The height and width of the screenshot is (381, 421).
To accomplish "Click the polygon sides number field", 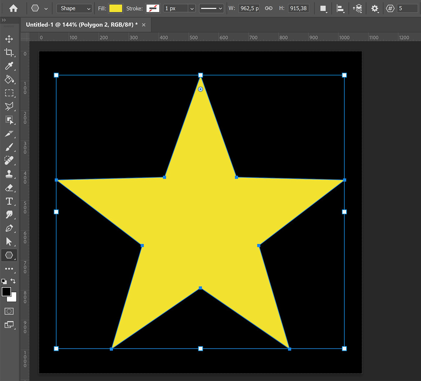I will click(407, 8).
